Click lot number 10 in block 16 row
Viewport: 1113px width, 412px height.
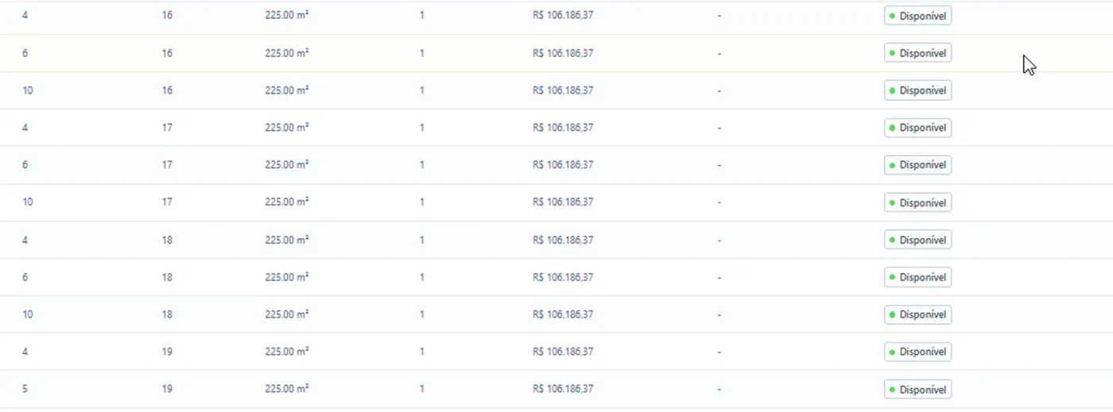(28, 90)
